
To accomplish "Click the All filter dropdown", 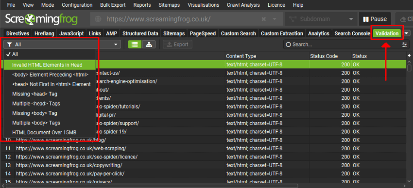I will click(62, 45).
